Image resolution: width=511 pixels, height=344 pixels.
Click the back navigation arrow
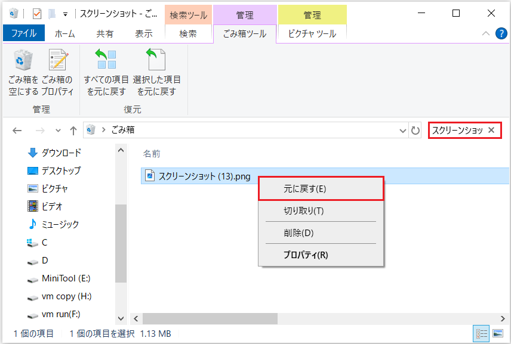point(17,130)
